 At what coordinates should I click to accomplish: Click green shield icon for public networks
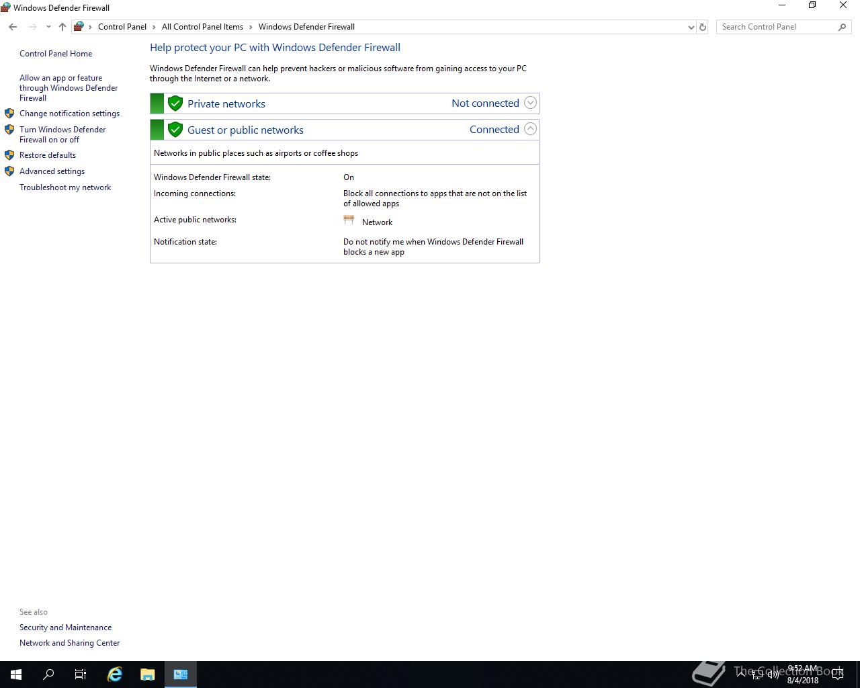click(x=175, y=130)
